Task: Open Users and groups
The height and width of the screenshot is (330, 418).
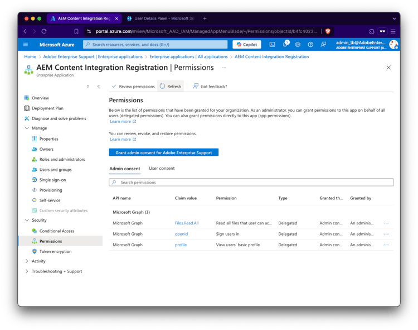Action: 55,170
